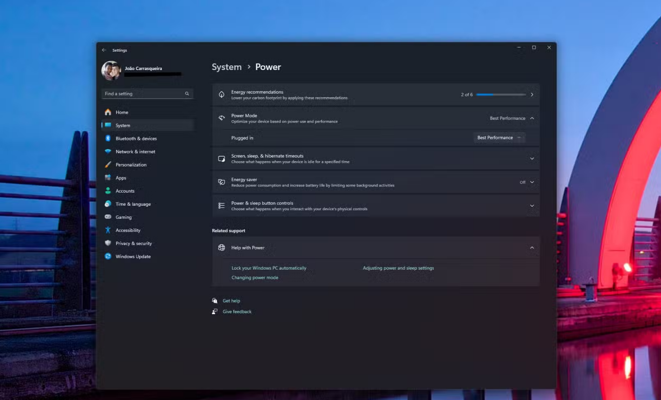661x400 pixels.
Task: Collapse the Power Mode section chevron
Action: [x=532, y=118]
